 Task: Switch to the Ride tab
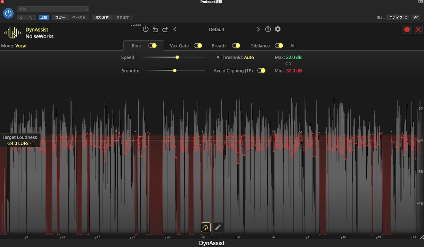click(136, 46)
